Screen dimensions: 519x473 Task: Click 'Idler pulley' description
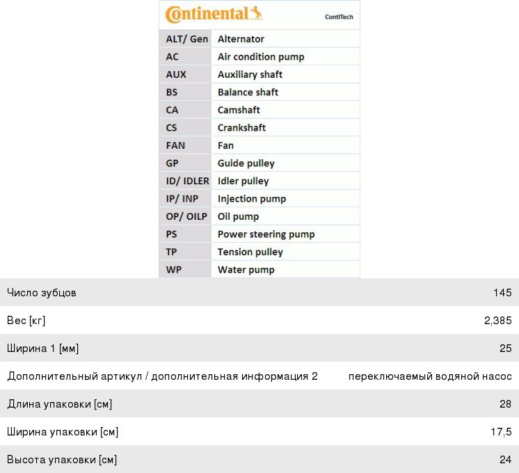tap(243, 182)
